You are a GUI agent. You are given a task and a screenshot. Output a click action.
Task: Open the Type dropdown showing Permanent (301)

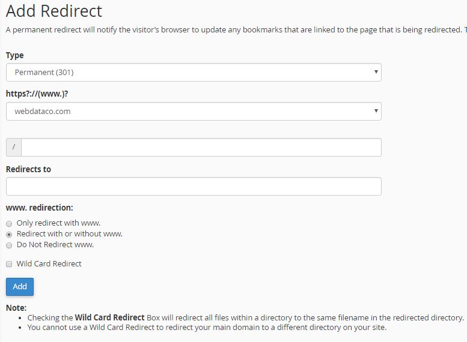(192, 73)
